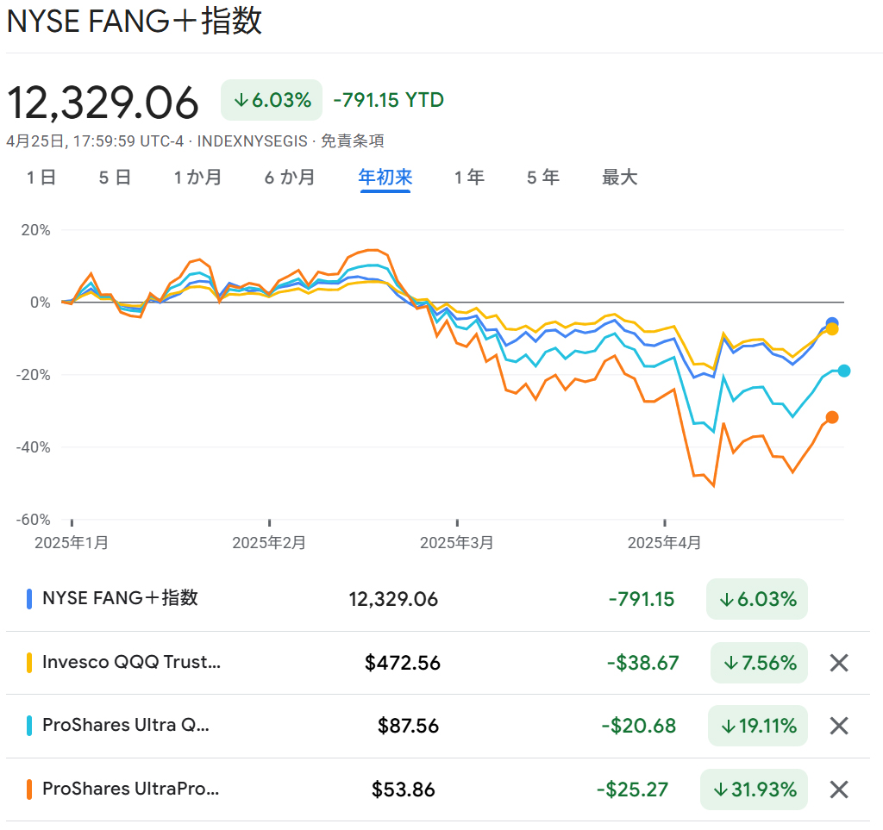Image resolution: width=883 pixels, height=830 pixels.
Task: Switch to the 6か月 range tab
Action: [x=290, y=178]
